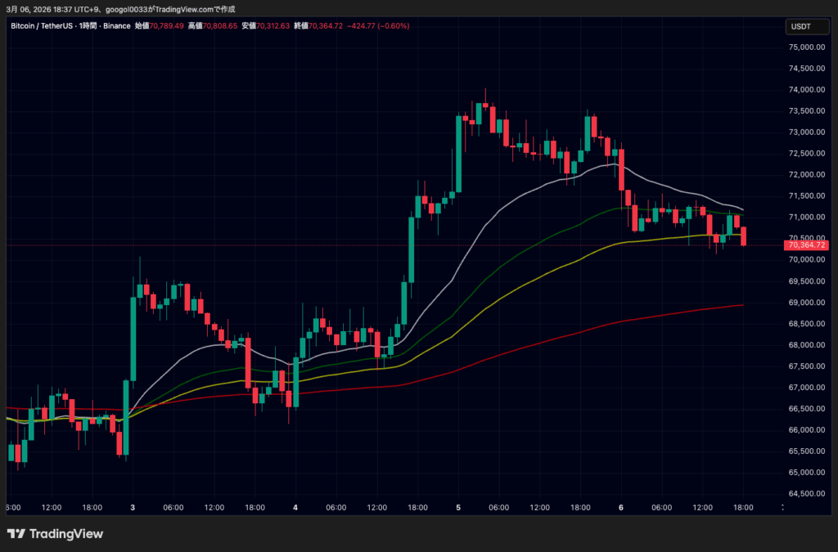Click the red current price label 70,364.72
The height and width of the screenshot is (552, 838).
806,245
